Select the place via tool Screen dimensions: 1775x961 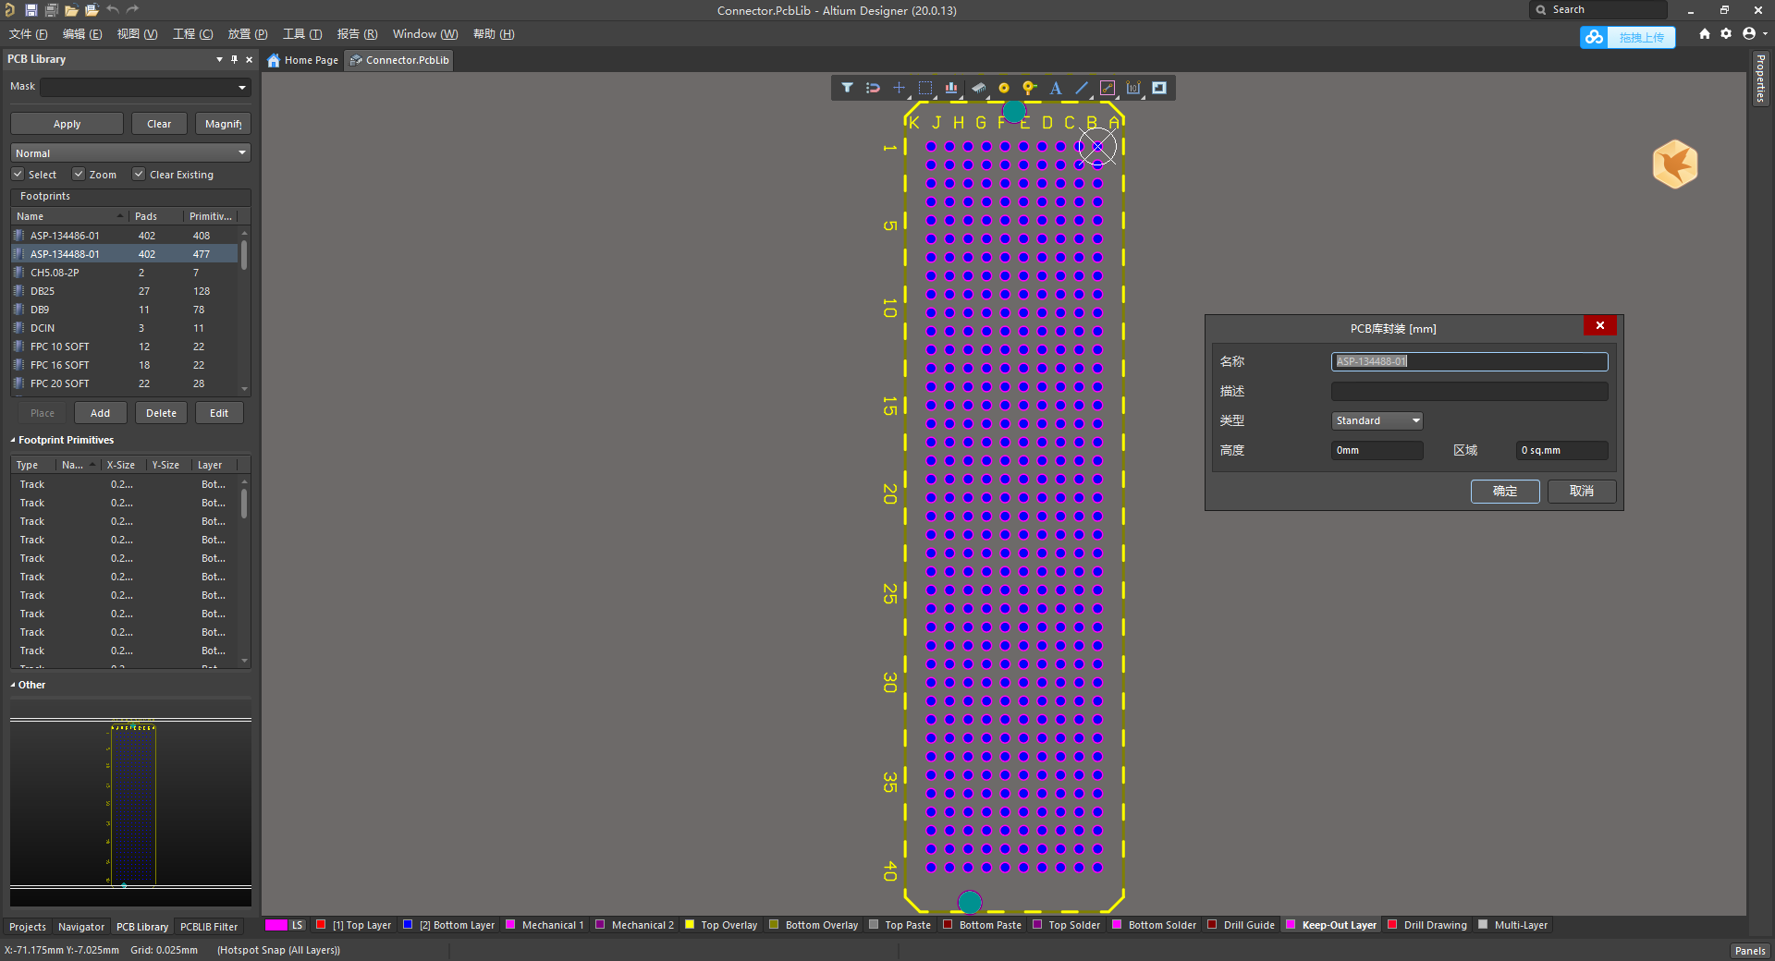pyautogui.click(x=1029, y=88)
